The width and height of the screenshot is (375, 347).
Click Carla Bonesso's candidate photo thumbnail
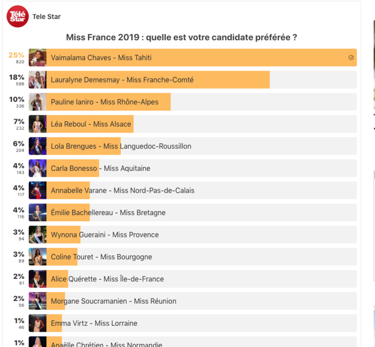point(38,168)
